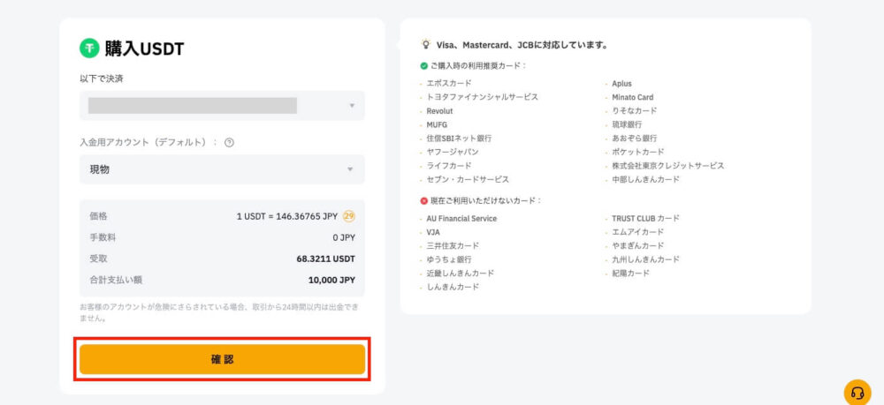Click TRUST CLUB カード list entry
The width and height of the screenshot is (884, 405).
pyautogui.click(x=646, y=218)
